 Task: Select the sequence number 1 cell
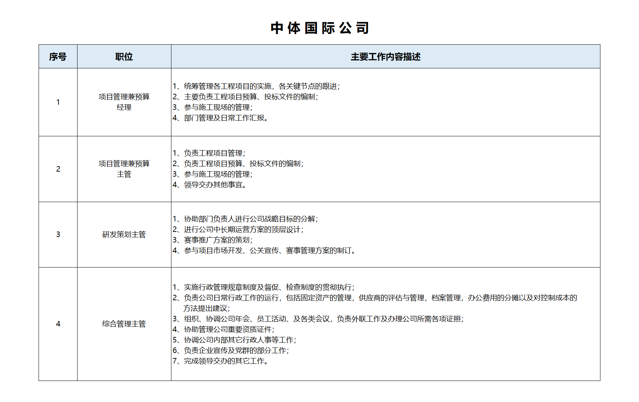coord(58,102)
